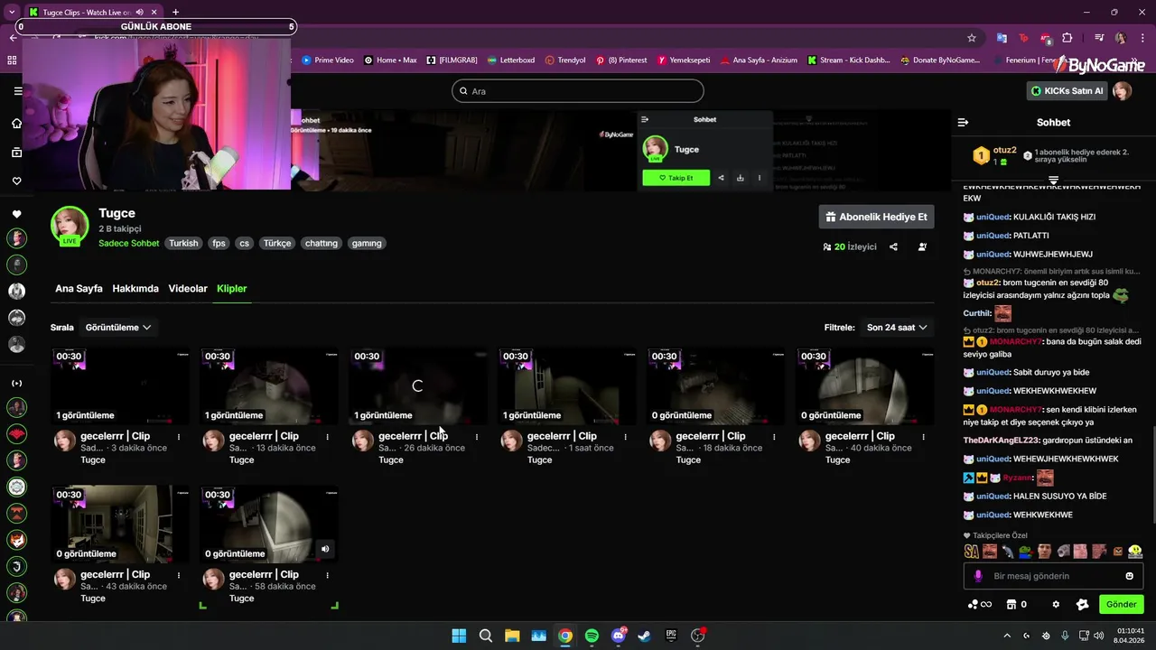The height and width of the screenshot is (650, 1156).
Task: Switch to the Videolar tab
Action: (188, 289)
